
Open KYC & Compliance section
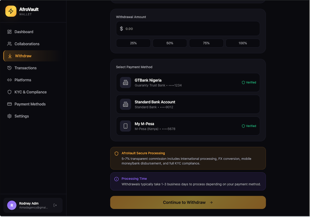pos(30,92)
